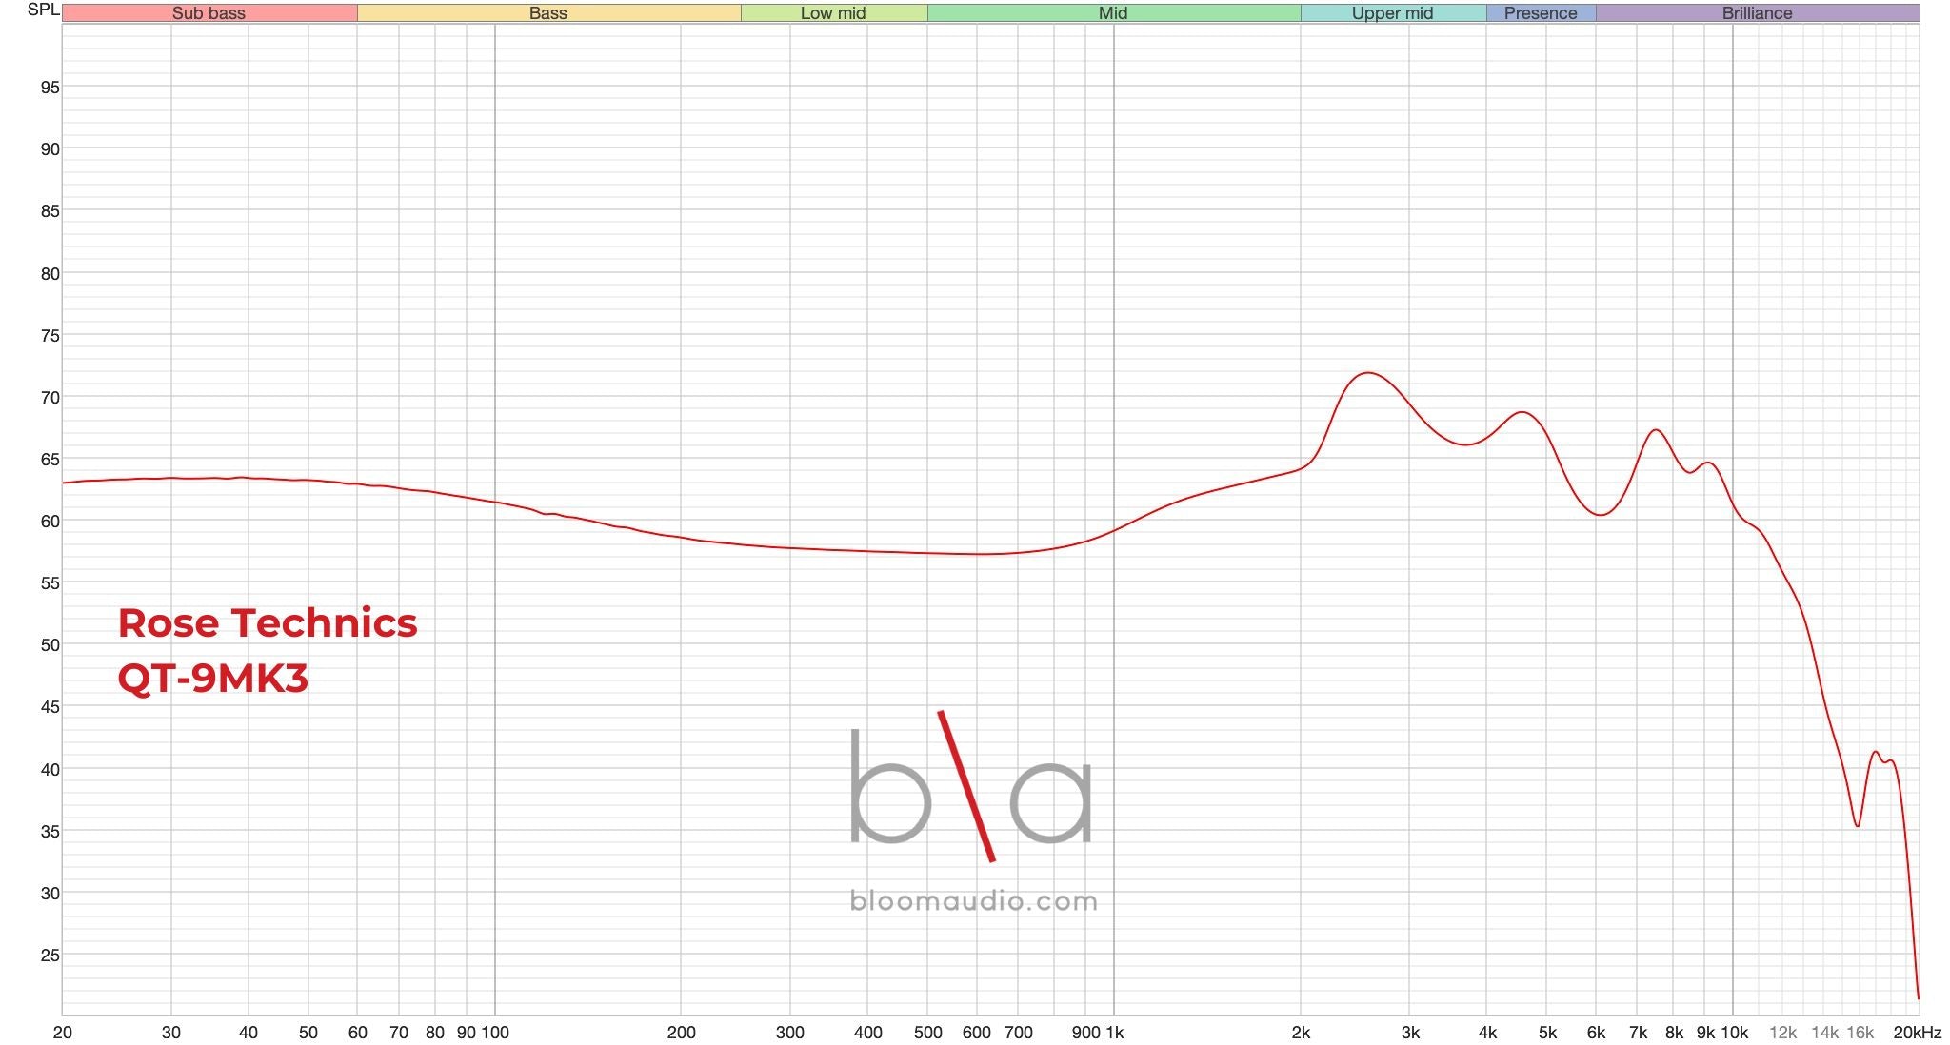Click the QT-9MK3 model name text
Viewport: 1950px width, 1045px height.
(213, 679)
